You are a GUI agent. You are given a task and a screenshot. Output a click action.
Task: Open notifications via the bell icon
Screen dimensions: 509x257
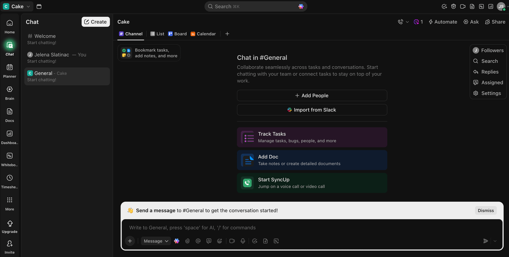453,6
